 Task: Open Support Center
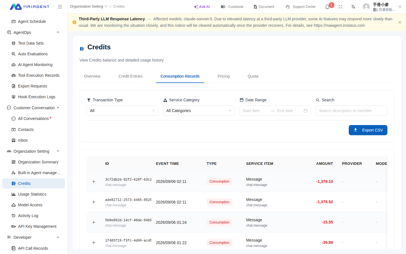pos(301,7)
